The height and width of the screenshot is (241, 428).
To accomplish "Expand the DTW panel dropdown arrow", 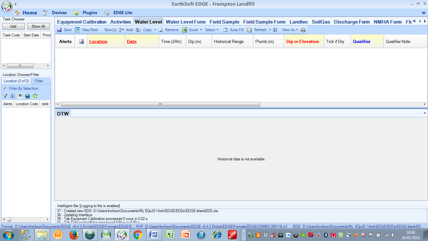I will coord(425,113).
